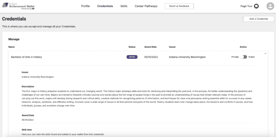The image size is (276, 137).
Task: Click the Description label
Action: [x=28, y=87]
